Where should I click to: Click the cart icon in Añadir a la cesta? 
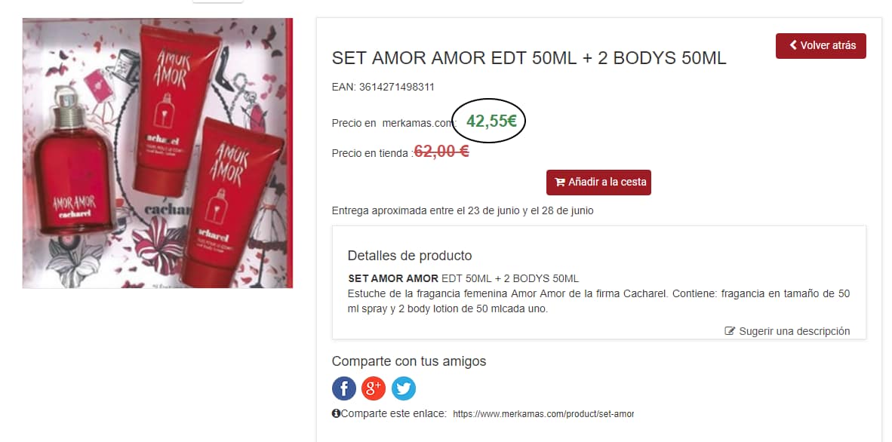point(560,183)
